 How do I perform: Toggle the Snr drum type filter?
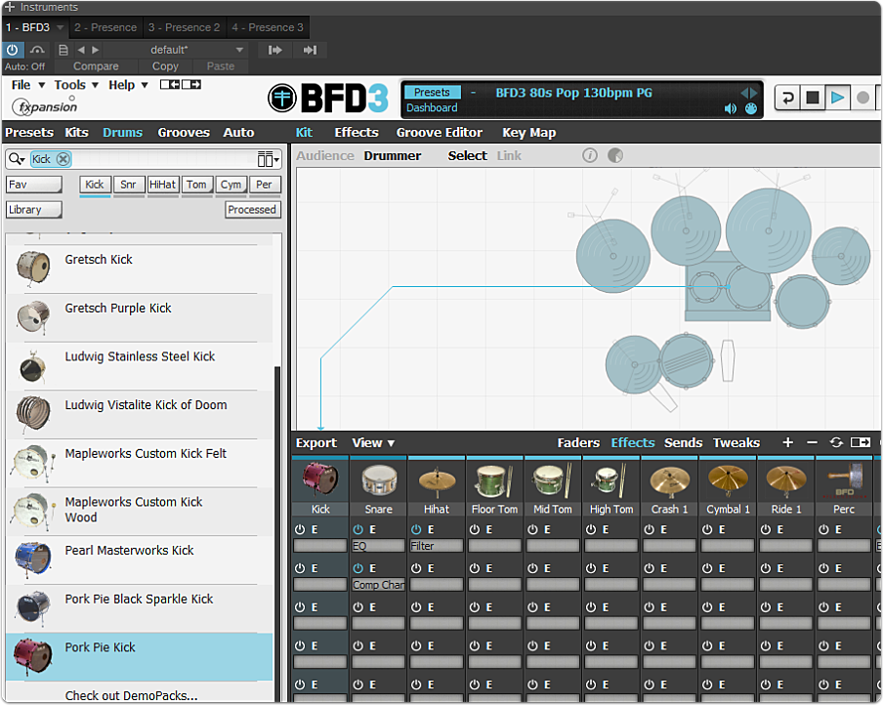[x=128, y=185]
